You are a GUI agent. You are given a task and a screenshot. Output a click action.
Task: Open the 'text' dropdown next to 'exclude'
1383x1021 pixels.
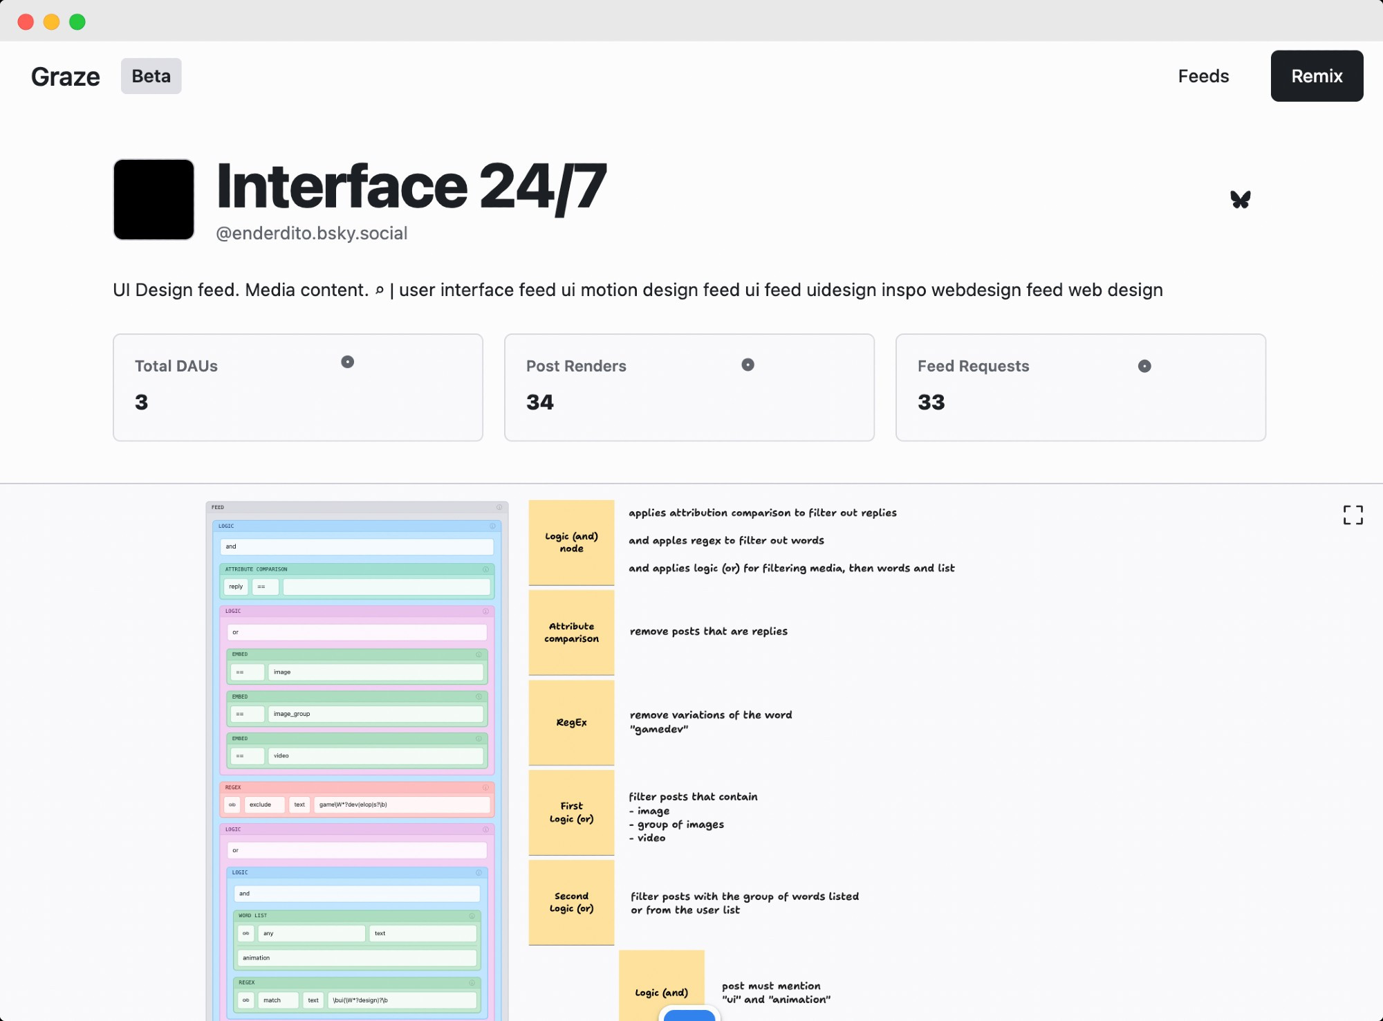299,804
